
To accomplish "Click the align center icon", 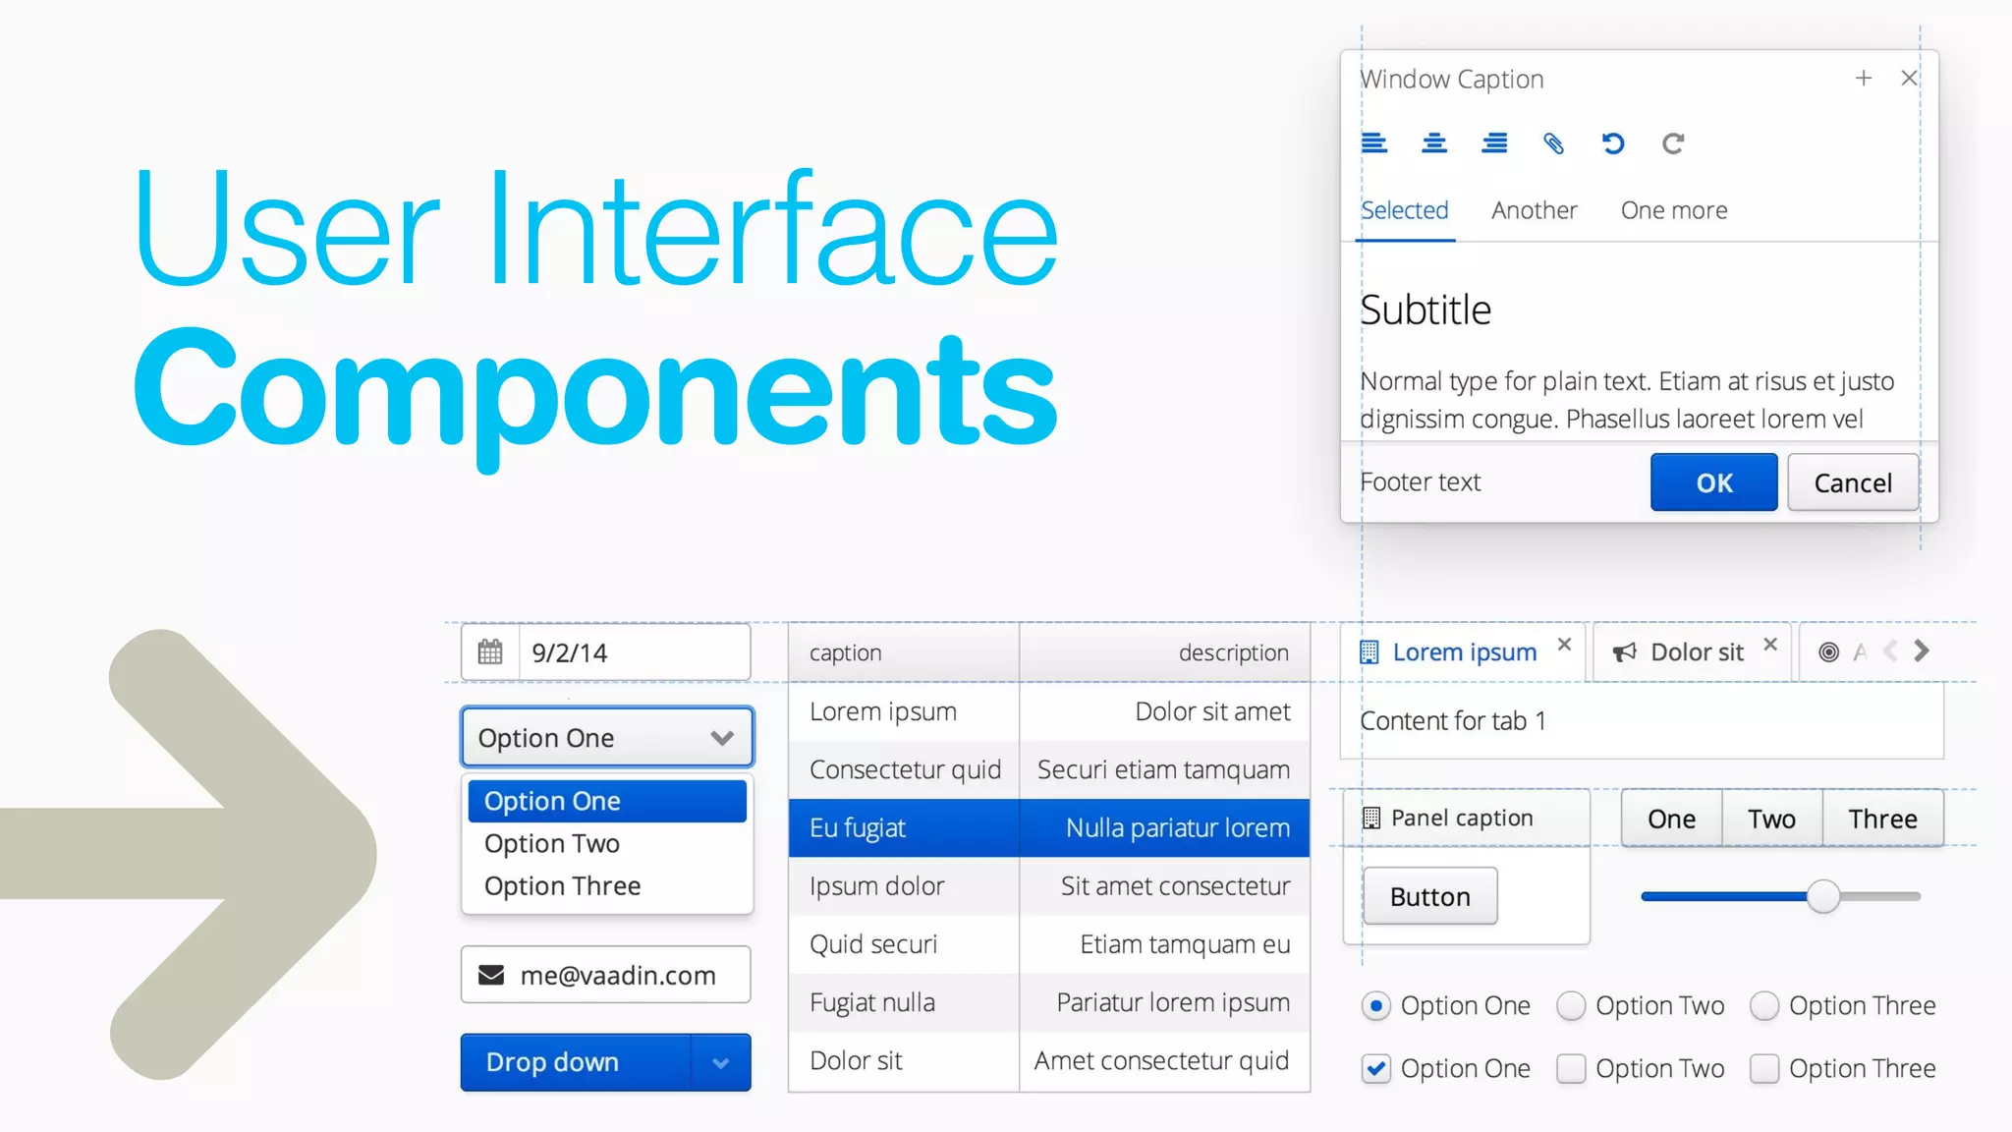I will click(x=1434, y=143).
